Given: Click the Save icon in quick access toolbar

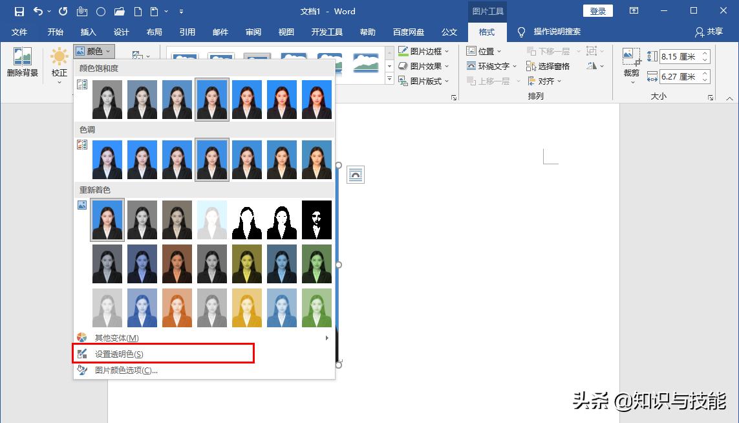Looking at the screenshot, I should 19,11.
